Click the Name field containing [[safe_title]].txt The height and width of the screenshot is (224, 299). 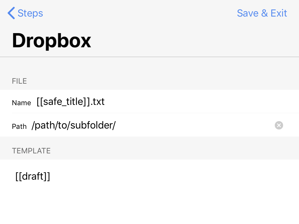coord(70,101)
